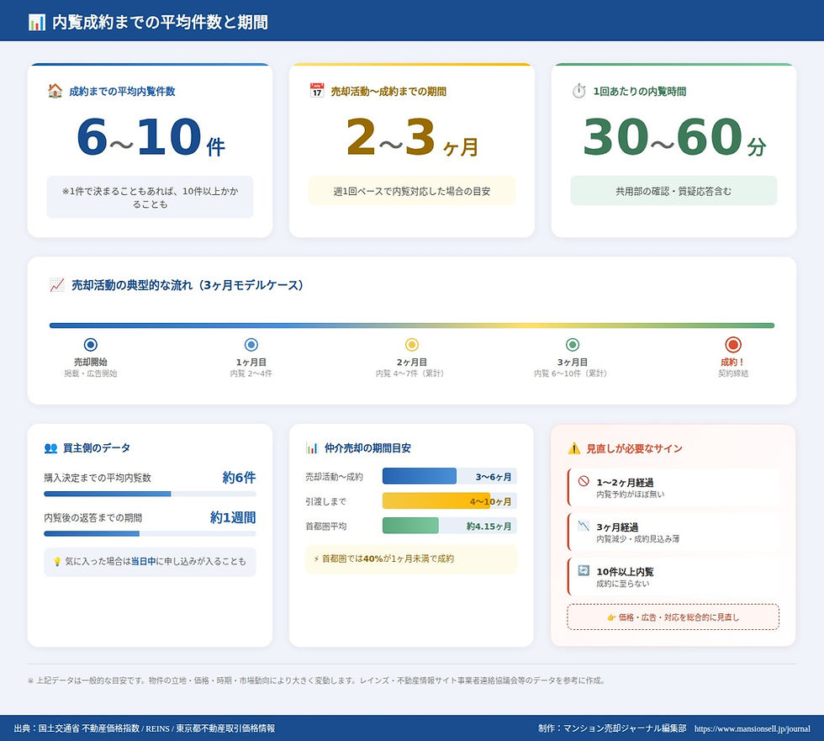The image size is (824, 741).
Task: Click the lightning icon before 首都圏では40%
Action: 316,558
